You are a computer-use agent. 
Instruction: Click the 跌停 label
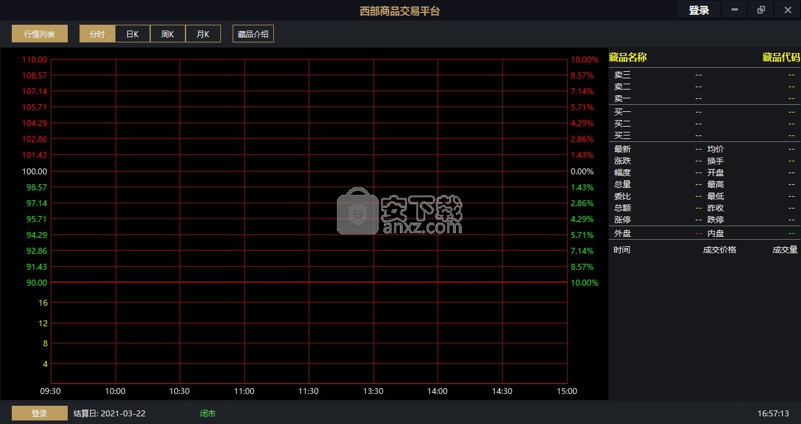coord(716,220)
